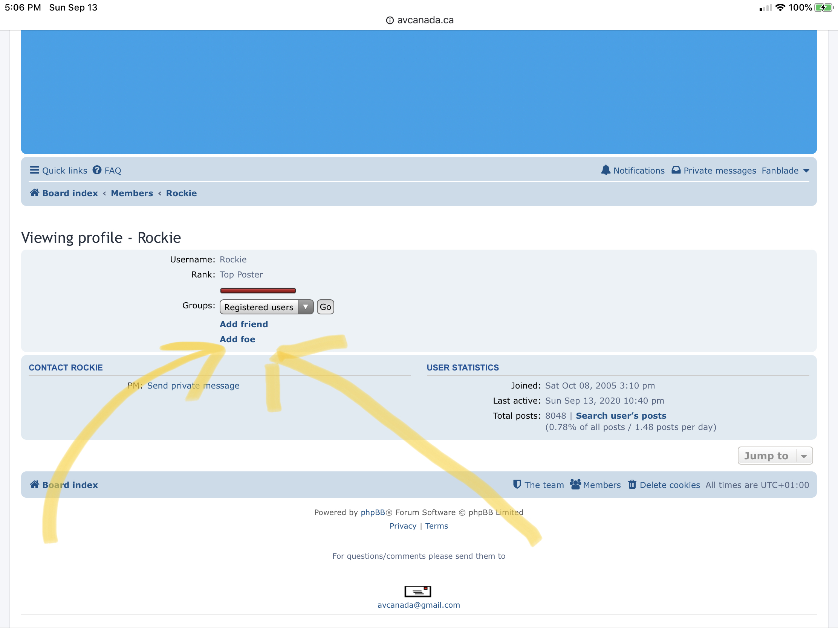Click the shield icon for The team
This screenshot has width=838, height=628.
click(x=517, y=484)
